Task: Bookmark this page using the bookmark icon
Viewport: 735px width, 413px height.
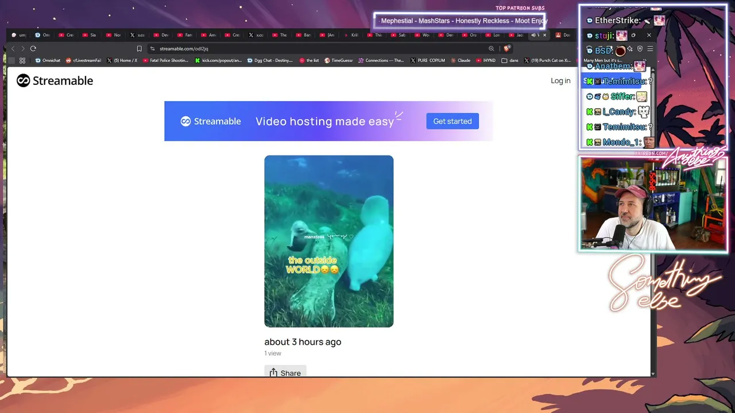Action: (139, 49)
